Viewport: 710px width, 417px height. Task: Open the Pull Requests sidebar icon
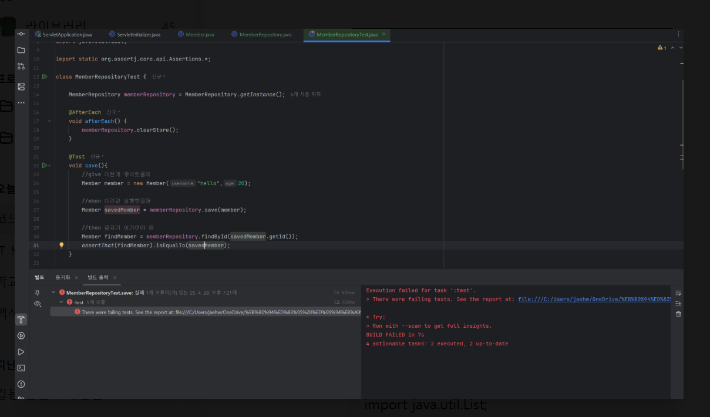coord(21,66)
